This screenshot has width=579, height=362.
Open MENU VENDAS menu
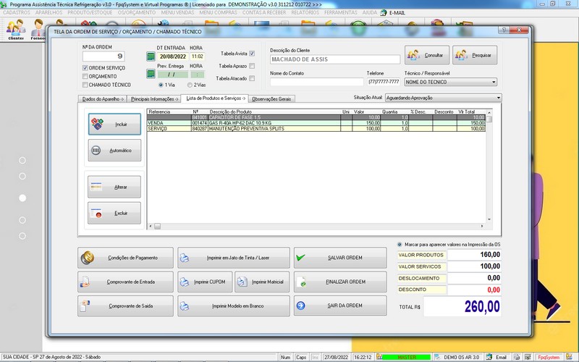(177, 12)
